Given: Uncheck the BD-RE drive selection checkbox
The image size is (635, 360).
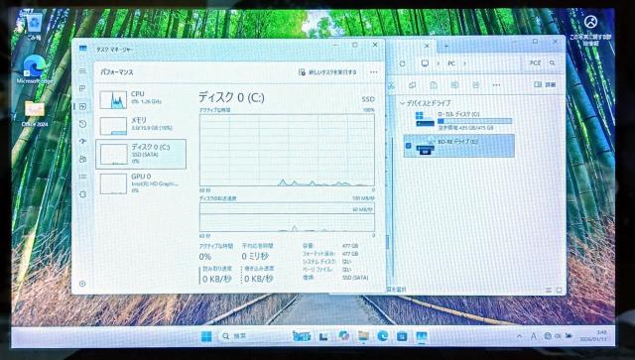Looking at the screenshot, I should (x=408, y=146).
